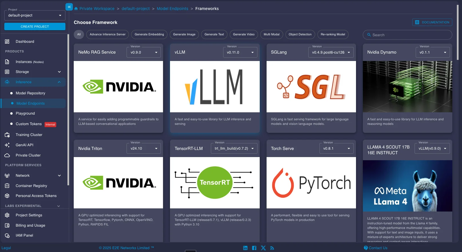Open the vLLM version dropdown
This screenshot has height=252, width=462.
click(x=240, y=52)
